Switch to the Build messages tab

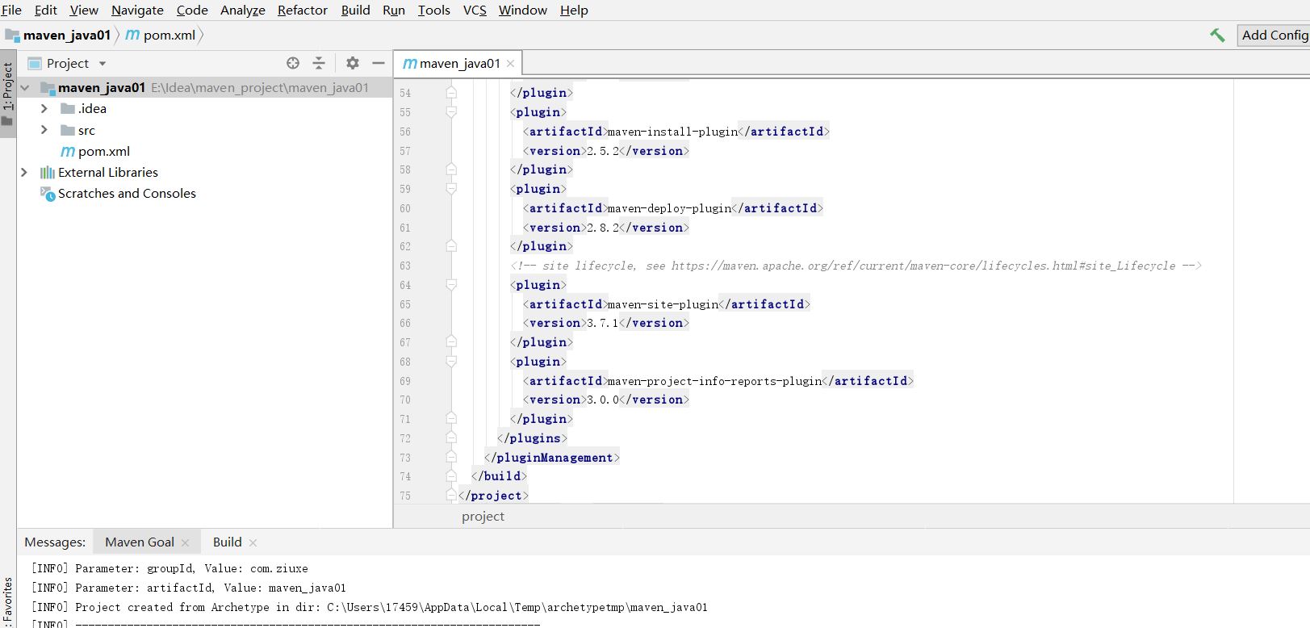pyautogui.click(x=227, y=542)
